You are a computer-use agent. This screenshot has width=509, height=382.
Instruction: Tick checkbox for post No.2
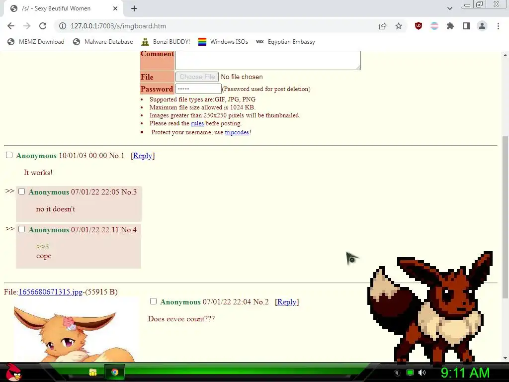(153, 301)
